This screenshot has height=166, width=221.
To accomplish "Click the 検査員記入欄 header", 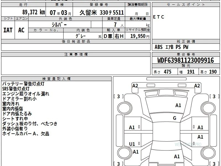I will click(56, 79).
